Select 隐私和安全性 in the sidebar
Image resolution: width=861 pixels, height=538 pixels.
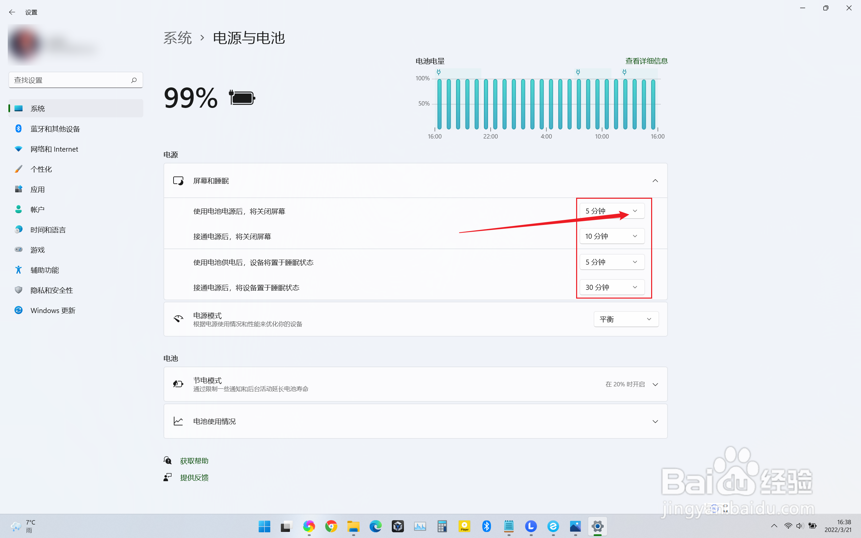(51, 290)
